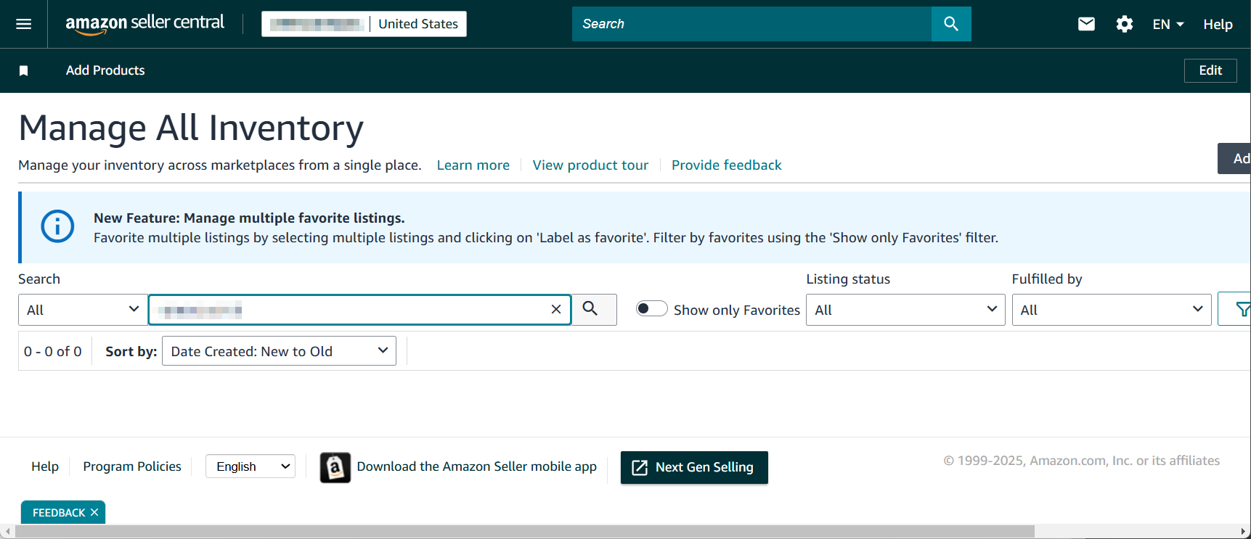Open the Program Policies link
This screenshot has height=539, width=1251.
coord(132,466)
